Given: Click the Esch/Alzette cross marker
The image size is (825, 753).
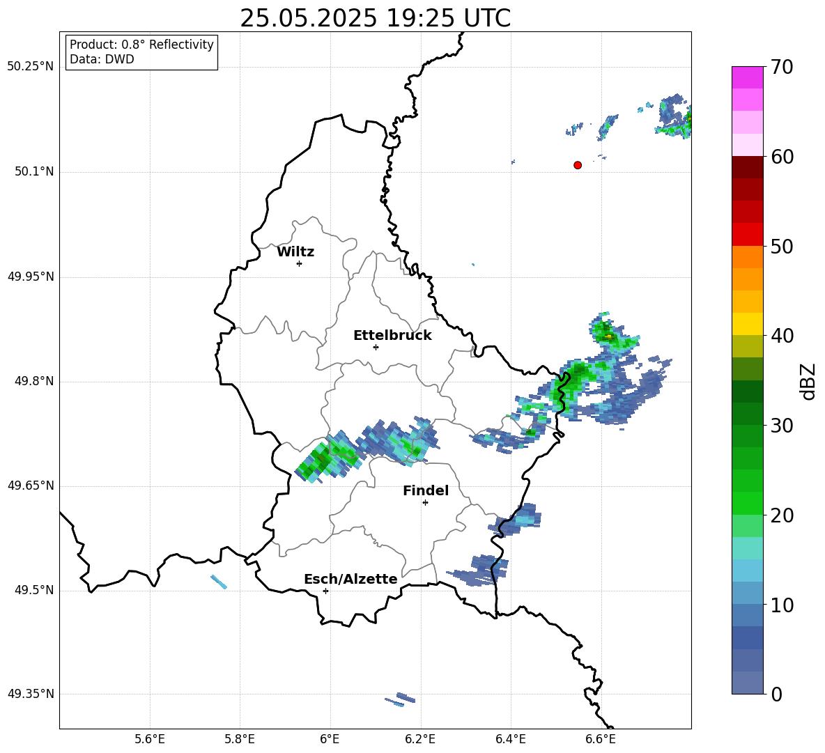Looking at the screenshot, I should click(x=325, y=591).
